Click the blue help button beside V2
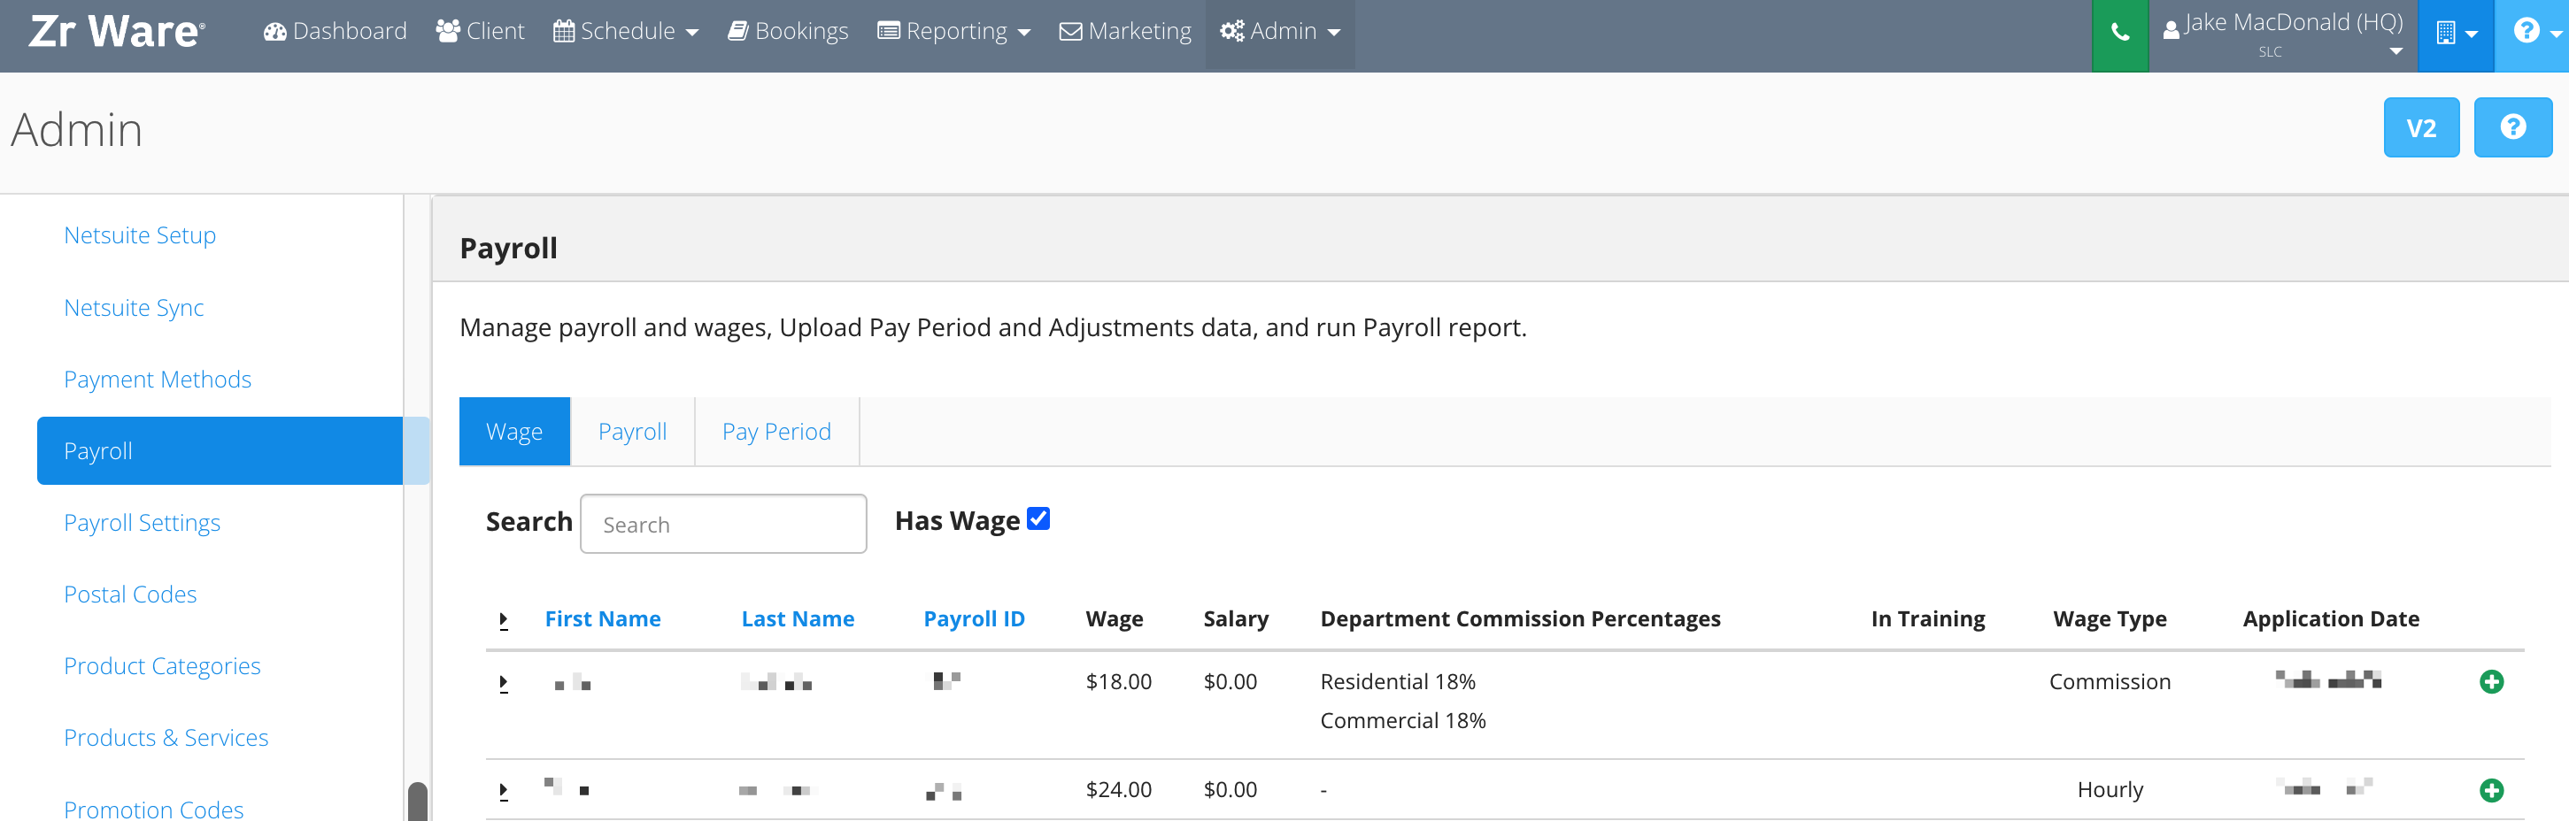 coord(2512,127)
